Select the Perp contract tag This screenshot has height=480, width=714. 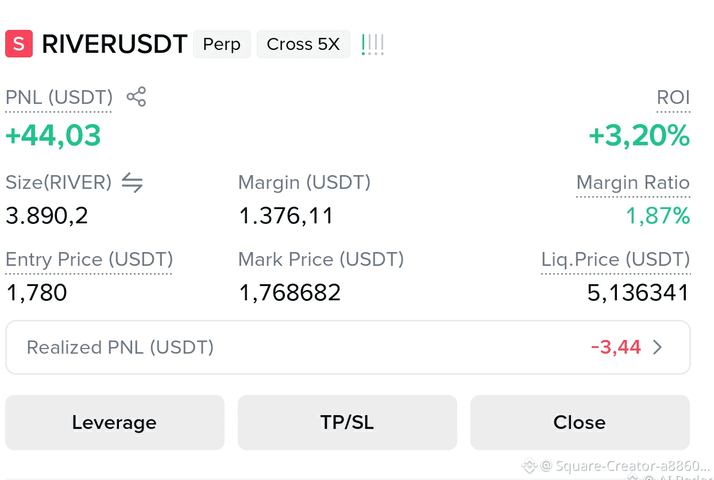coord(222,44)
